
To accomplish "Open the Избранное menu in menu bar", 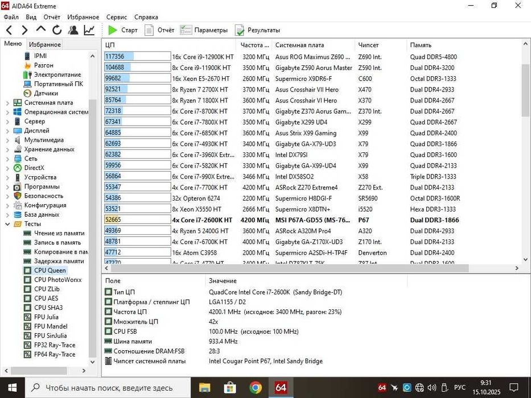I will (83, 17).
